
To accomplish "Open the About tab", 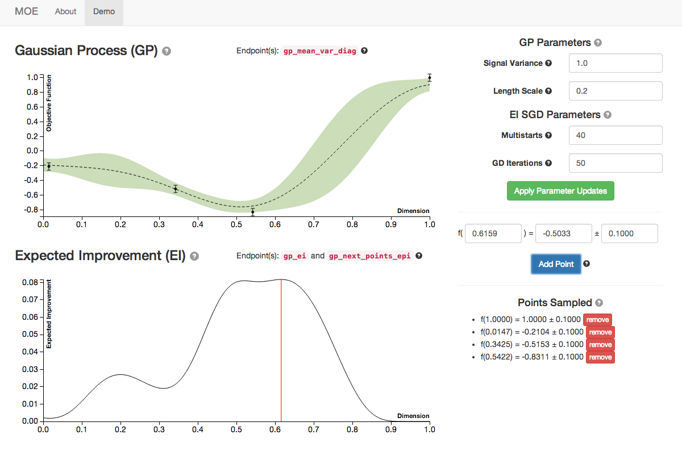I will point(66,11).
